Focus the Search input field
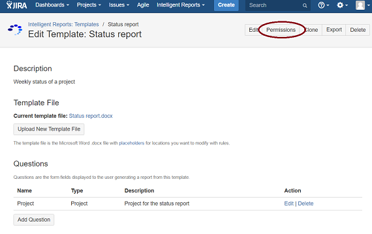This screenshot has height=234, width=372. 277,5
